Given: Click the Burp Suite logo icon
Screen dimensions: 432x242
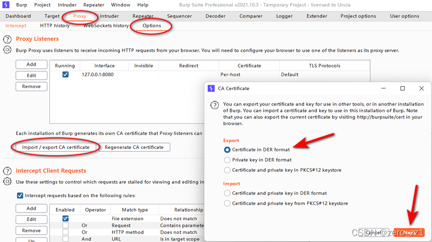Looking at the screenshot, I should point(6,4).
